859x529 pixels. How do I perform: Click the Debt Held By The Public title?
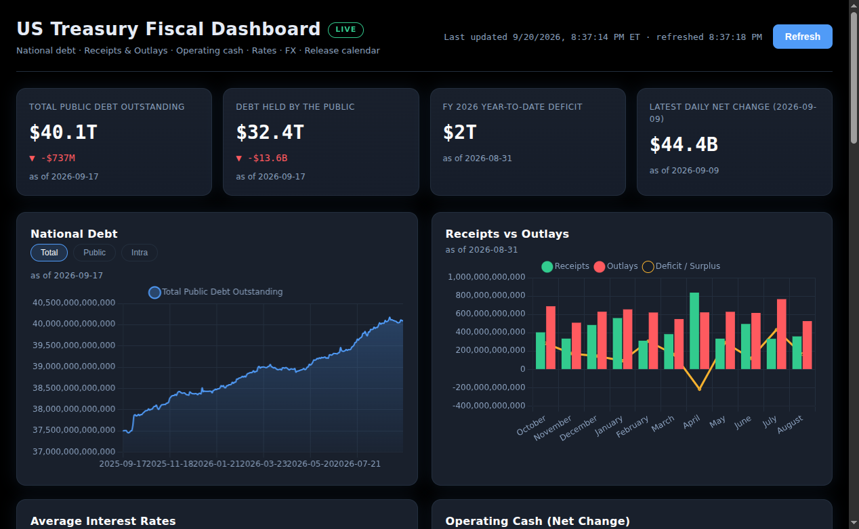pos(295,107)
